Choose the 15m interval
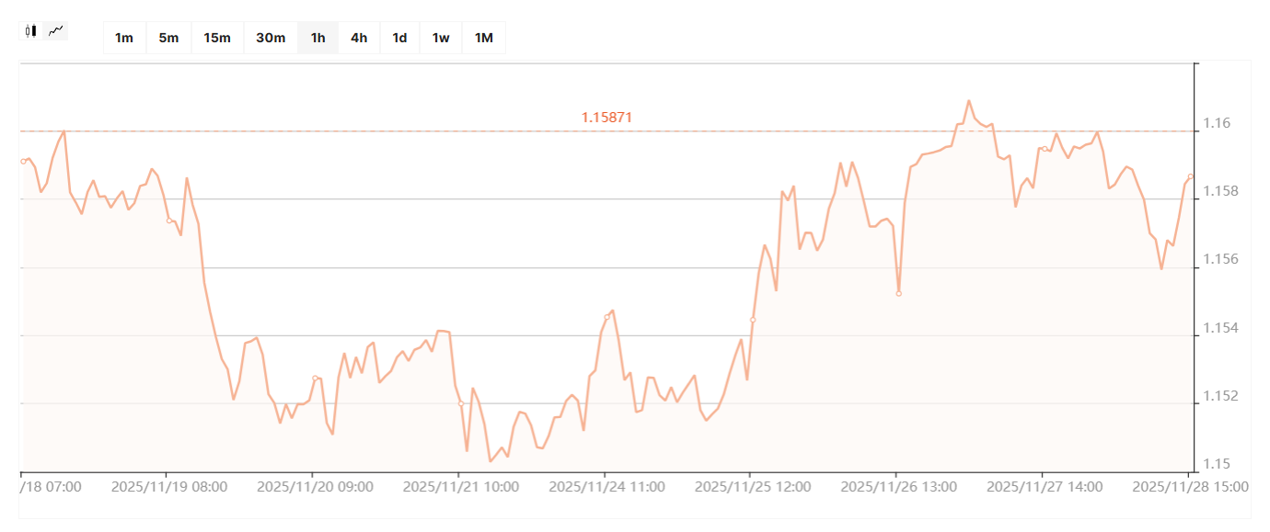This screenshot has width=1270, height=532. [217, 38]
